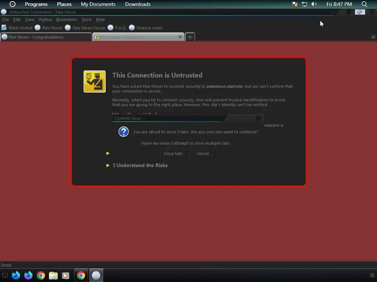Open the Places menu
The image size is (377, 282).
point(64,4)
